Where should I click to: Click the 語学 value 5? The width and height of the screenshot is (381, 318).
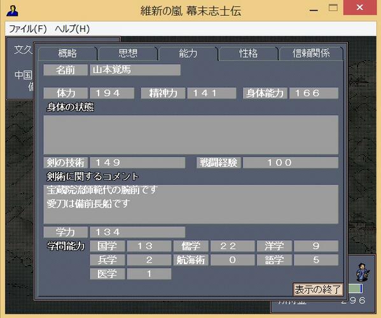(316, 260)
